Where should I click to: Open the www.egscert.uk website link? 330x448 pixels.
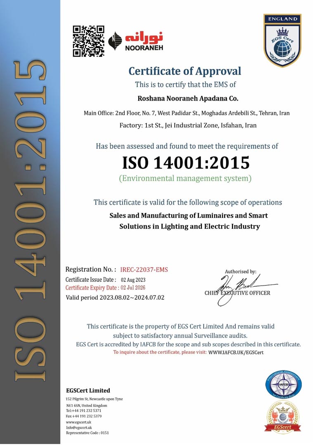click(78, 422)
